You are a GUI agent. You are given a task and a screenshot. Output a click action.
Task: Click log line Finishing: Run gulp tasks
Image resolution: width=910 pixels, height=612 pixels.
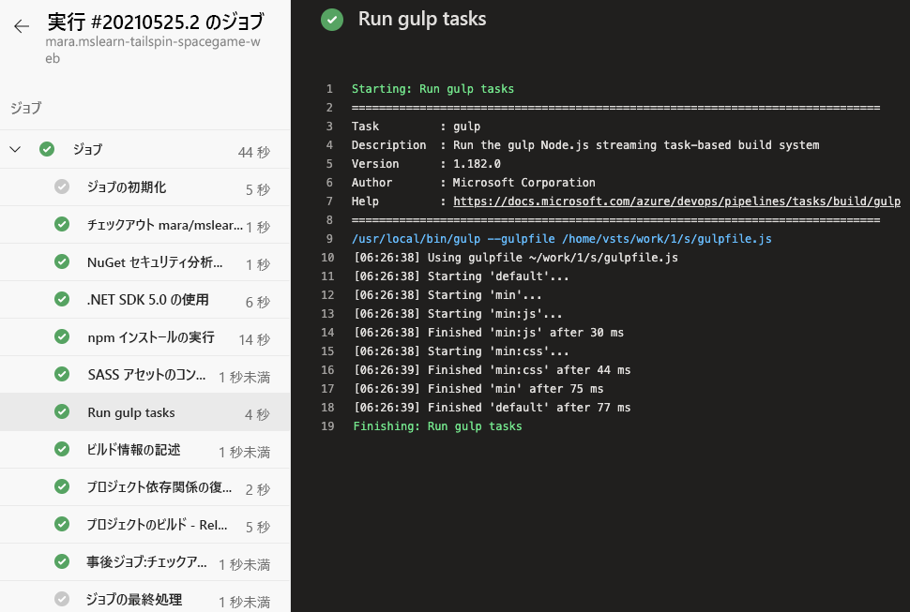tap(437, 426)
